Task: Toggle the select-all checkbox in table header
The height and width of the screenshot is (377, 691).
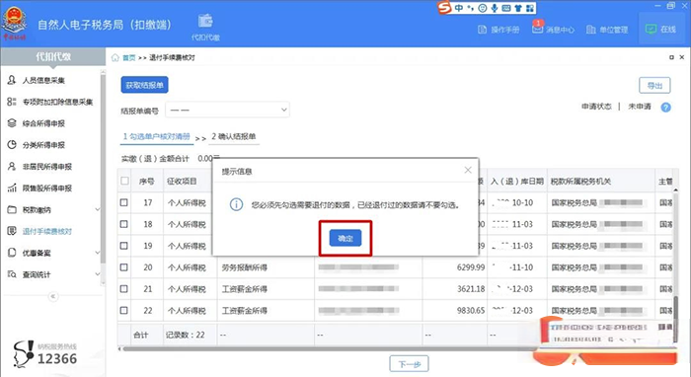Action: pos(124,181)
